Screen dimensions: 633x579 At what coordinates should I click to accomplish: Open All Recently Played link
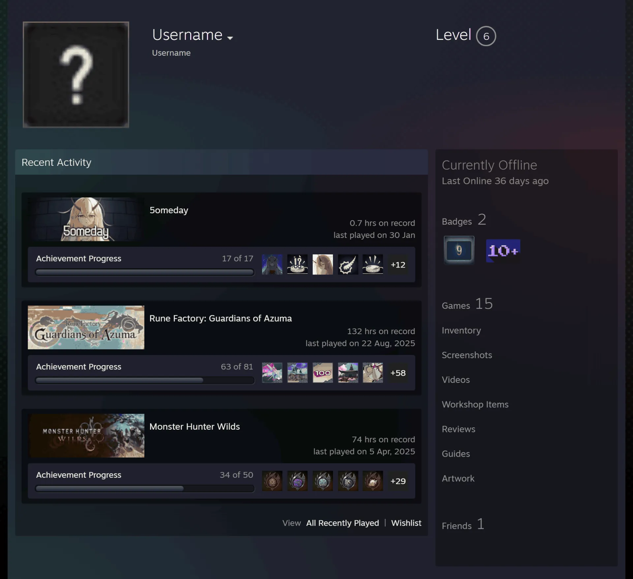[x=343, y=523]
